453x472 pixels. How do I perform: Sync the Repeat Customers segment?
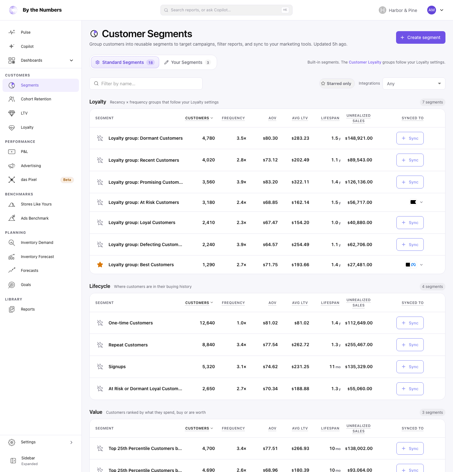tap(410, 345)
